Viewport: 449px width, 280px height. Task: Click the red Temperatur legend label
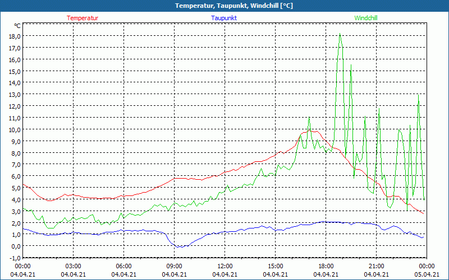pyautogui.click(x=83, y=18)
